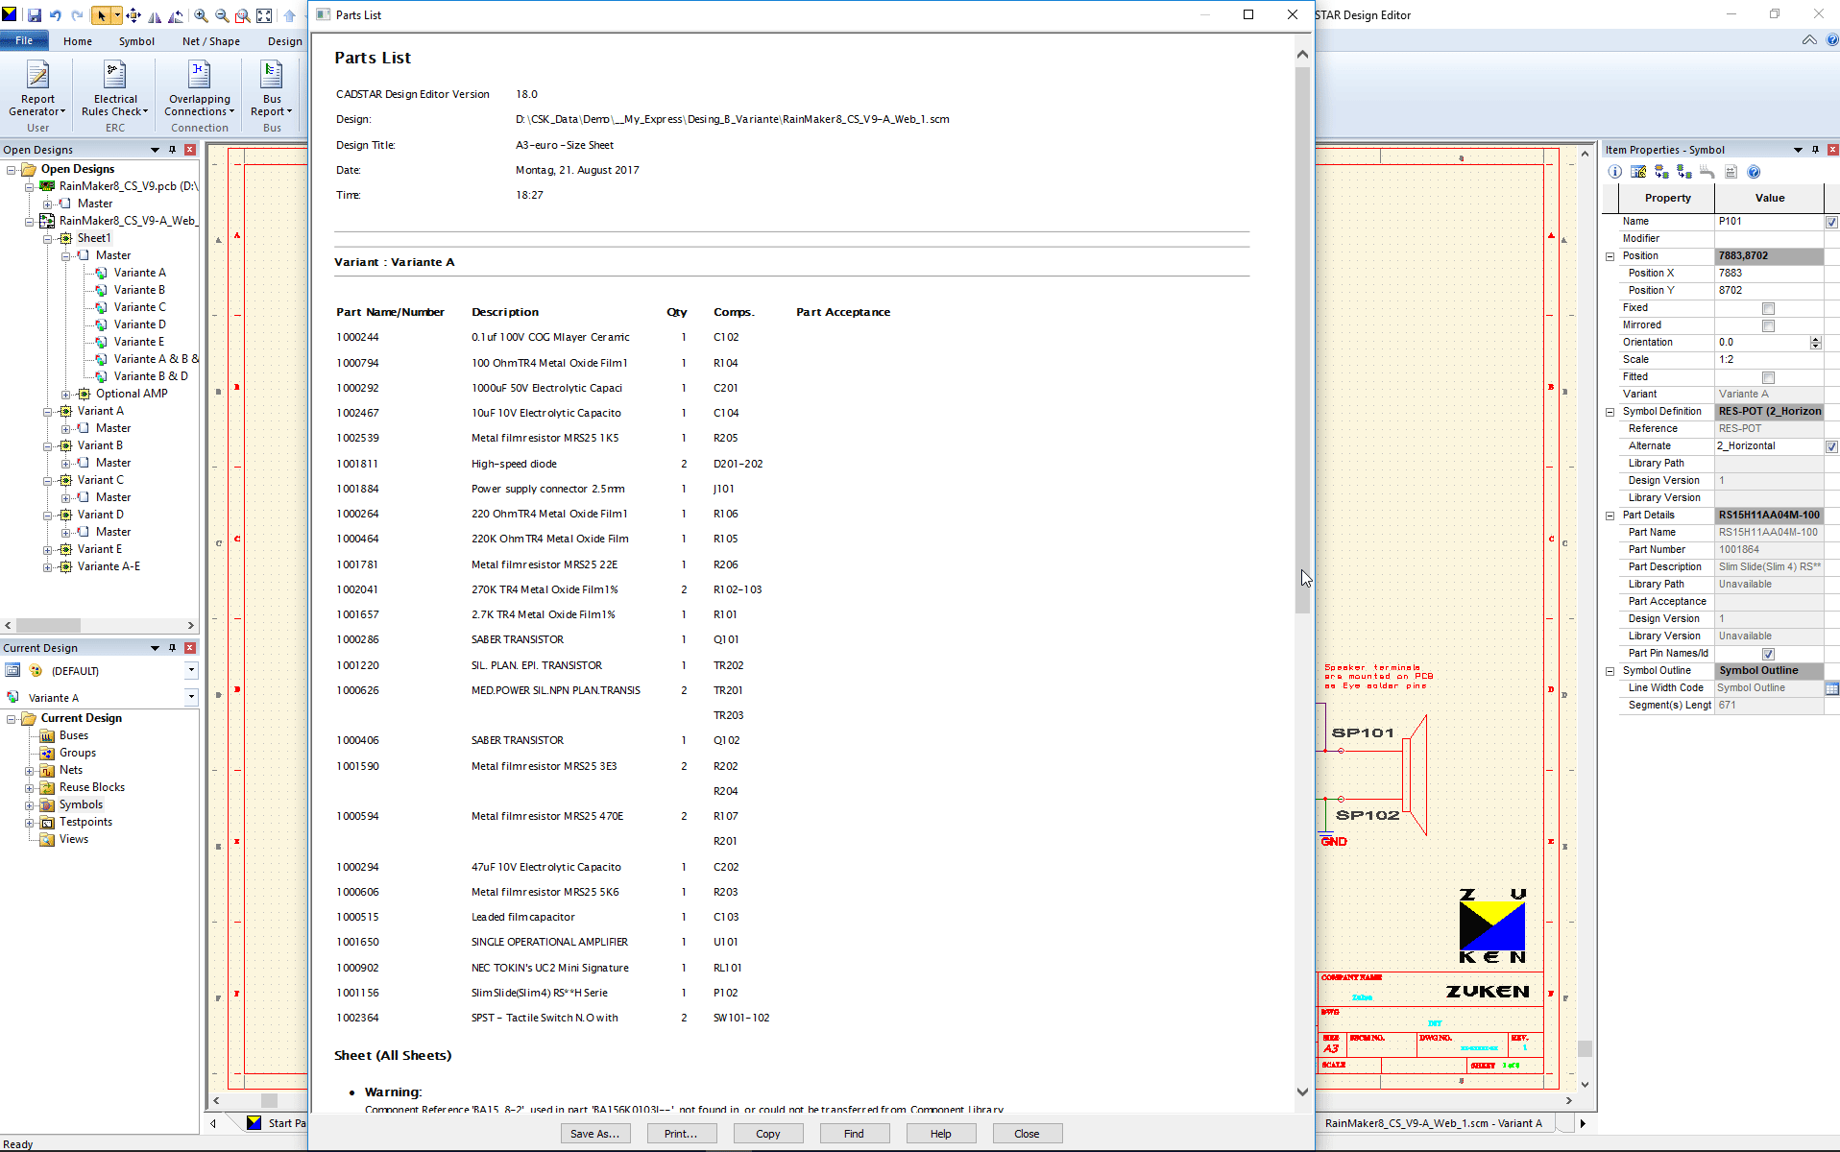Use the Mirror tool in the toolbar
1840x1152 pixels.
tap(155, 16)
